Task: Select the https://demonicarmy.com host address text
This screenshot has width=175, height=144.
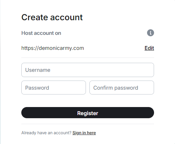Action: [52, 48]
